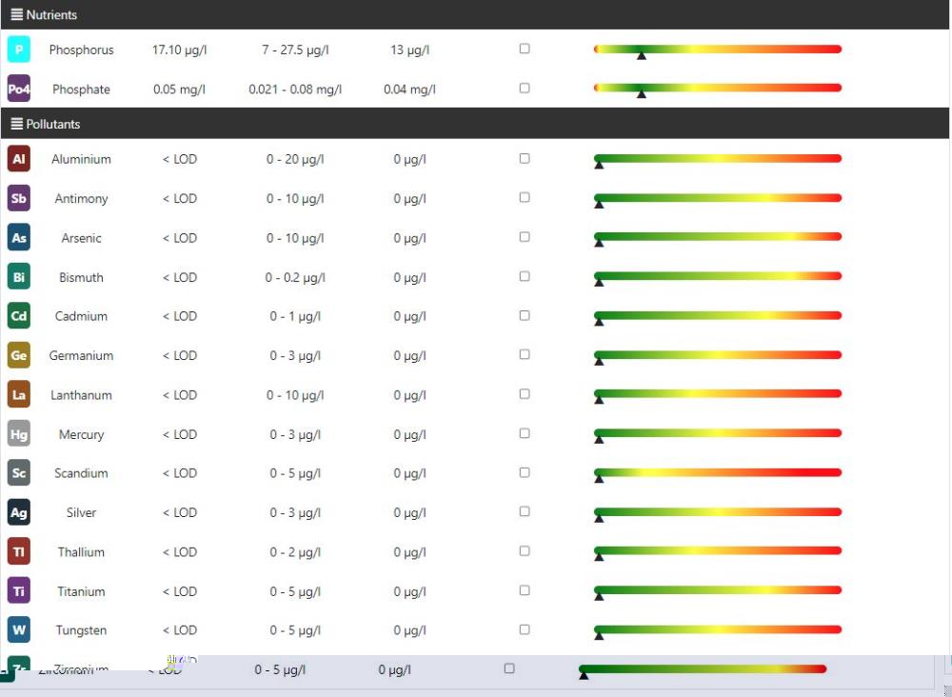Click the Germanium element name
The width and height of the screenshot is (952, 697).
81,356
